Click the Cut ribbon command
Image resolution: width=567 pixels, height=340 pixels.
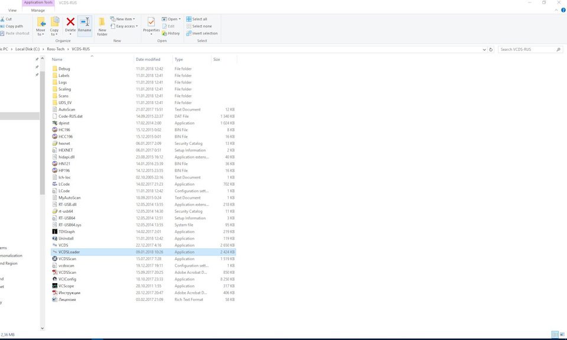6,19
